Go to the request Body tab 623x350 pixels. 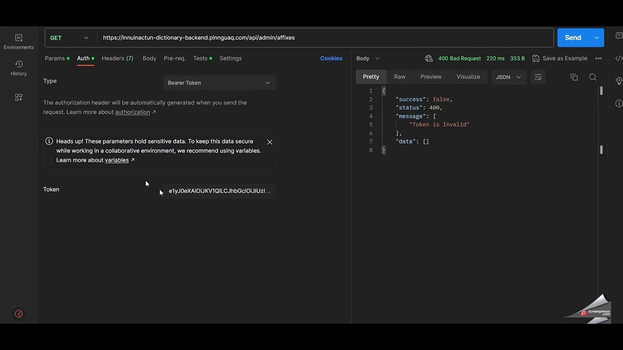149,58
